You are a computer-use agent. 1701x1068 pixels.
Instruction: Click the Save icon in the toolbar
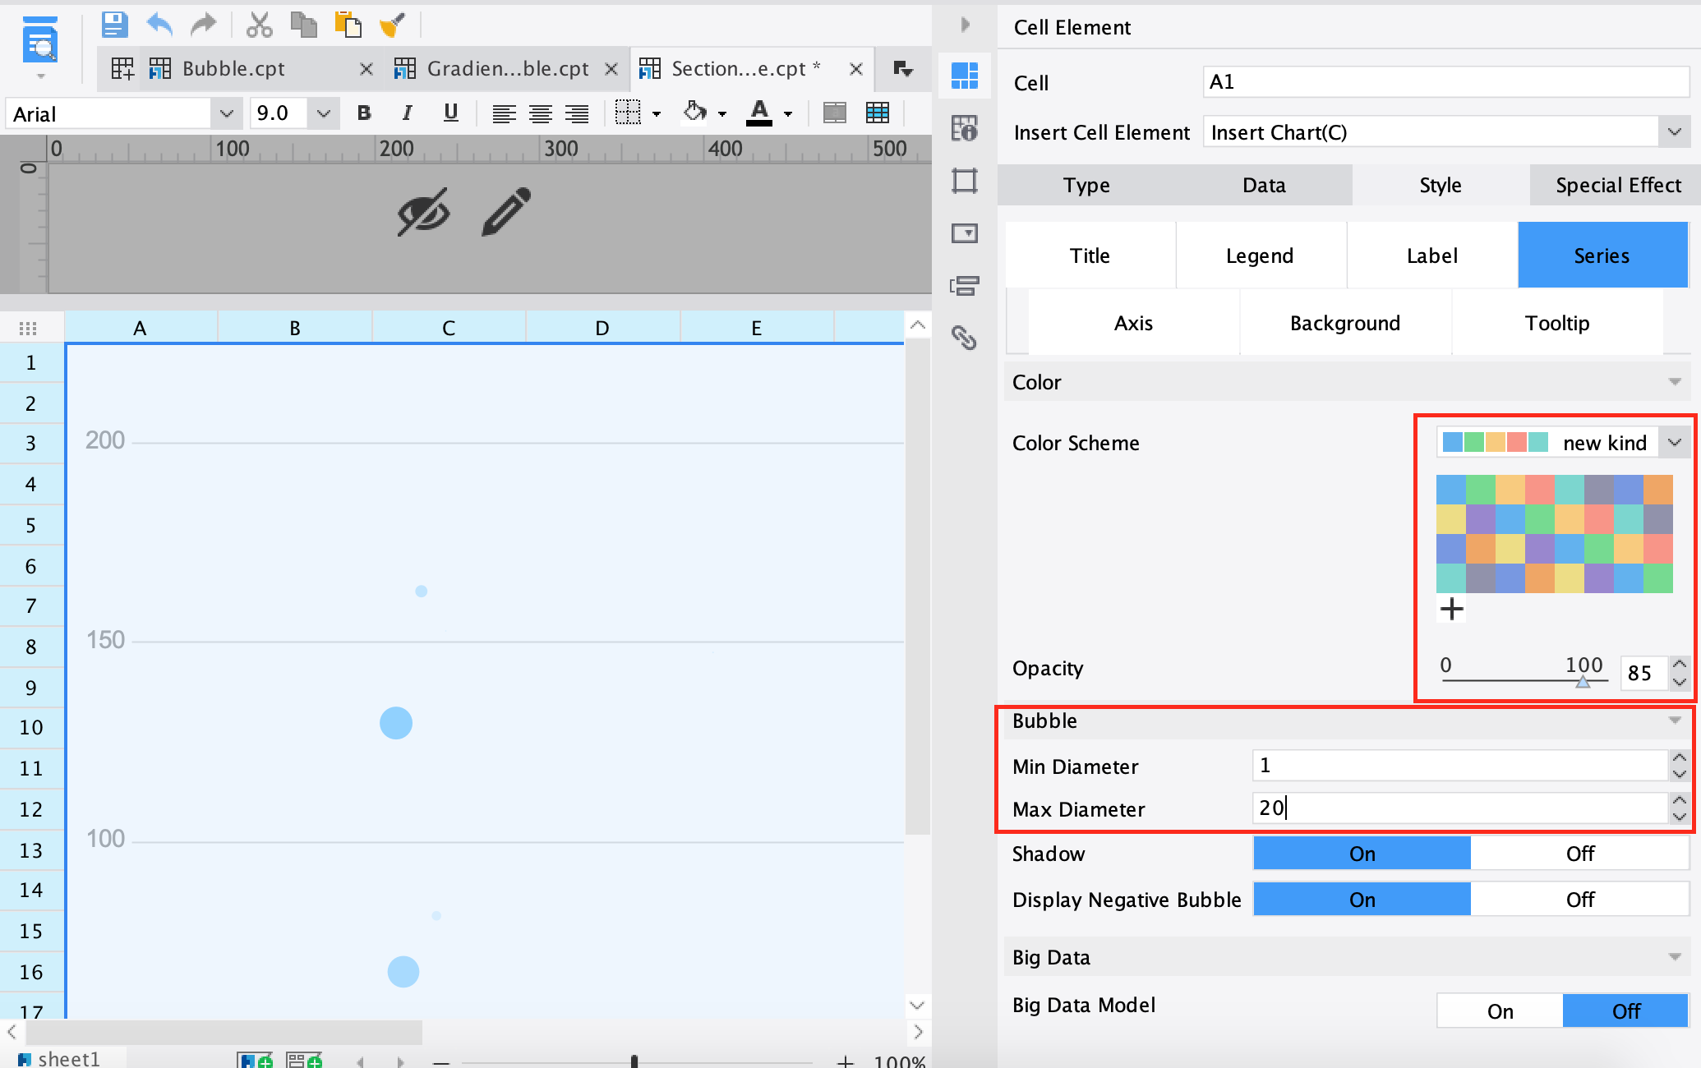coord(114,25)
